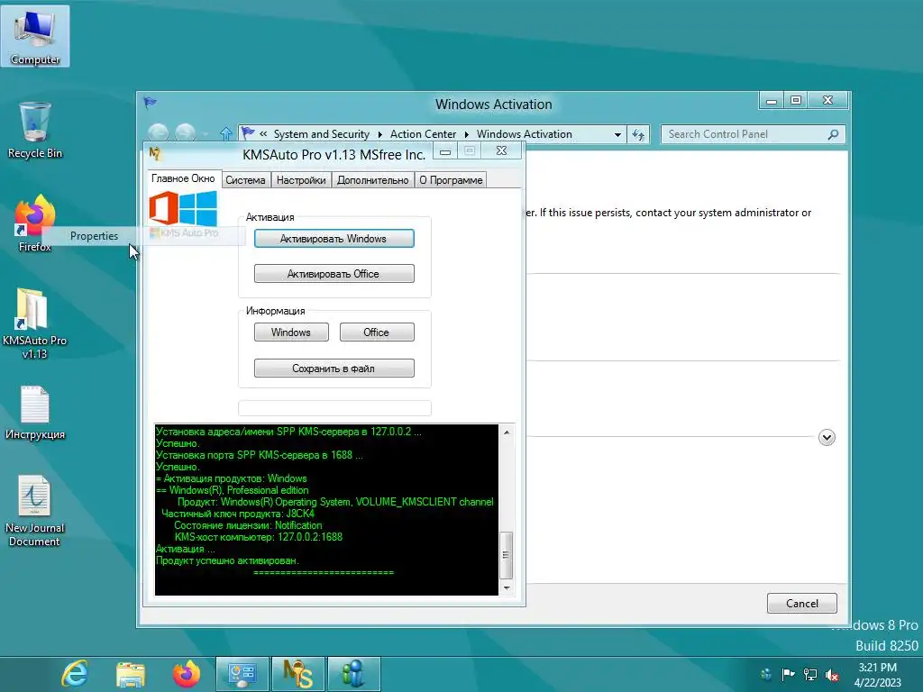The width and height of the screenshot is (923, 692).
Task: Select the Инструкция text file icon
Action: 35,413
